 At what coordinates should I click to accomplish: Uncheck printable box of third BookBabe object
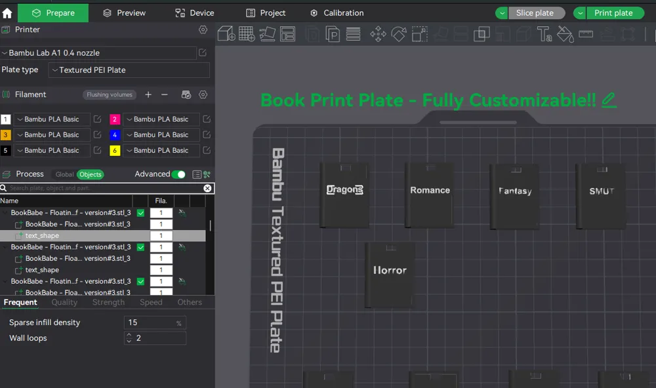coord(140,281)
